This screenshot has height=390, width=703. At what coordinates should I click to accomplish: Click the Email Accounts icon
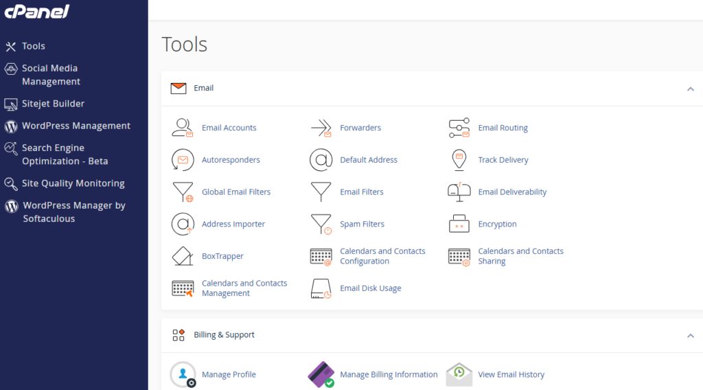pos(183,128)
